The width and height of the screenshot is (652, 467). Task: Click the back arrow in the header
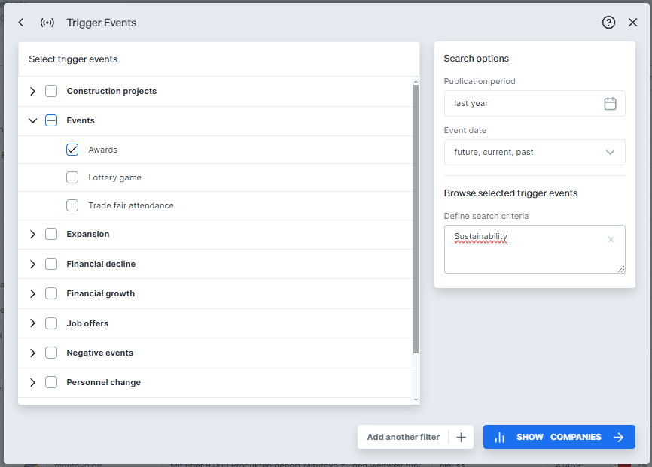[20, 23]
